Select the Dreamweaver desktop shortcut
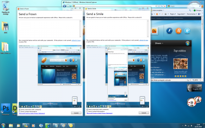The width and height of the screenshot is (205, 128). pyautogui.click(x=14, y=109)
